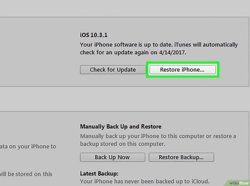Open the Restore Backup... dialog button
250x186 pixels.
pyautogui.click(x=181, y=157)
